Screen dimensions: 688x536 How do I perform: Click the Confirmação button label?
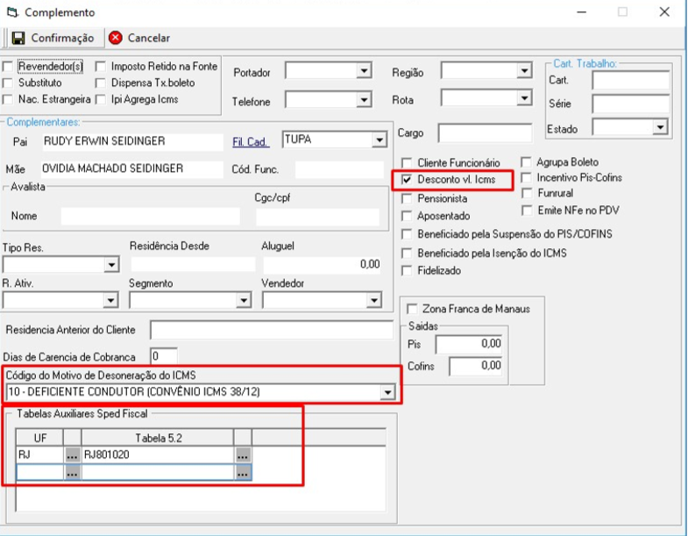coord(62,39)
